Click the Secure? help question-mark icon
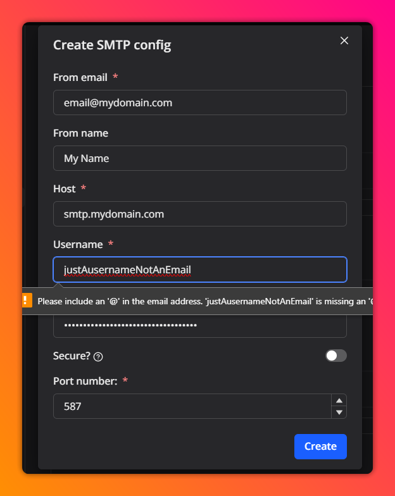This screenshot has height=496, width=395. pos(98,357)
